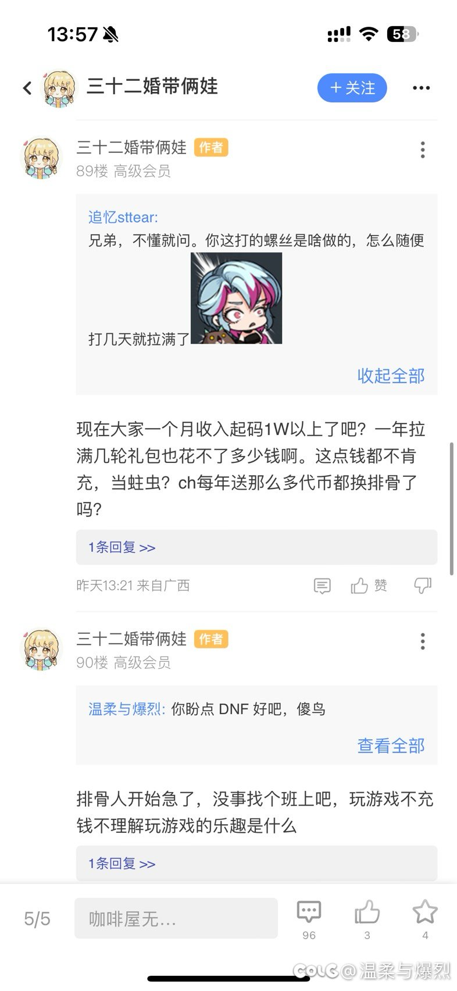Open the three-dot menu in header
Screen dimensions: 457x991
pos(421,88)
